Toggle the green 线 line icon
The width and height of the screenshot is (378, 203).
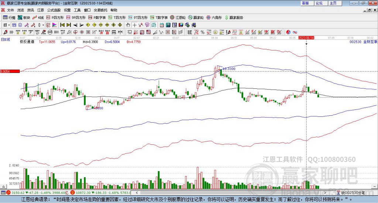pyautogui.click(x=154, y=25)
